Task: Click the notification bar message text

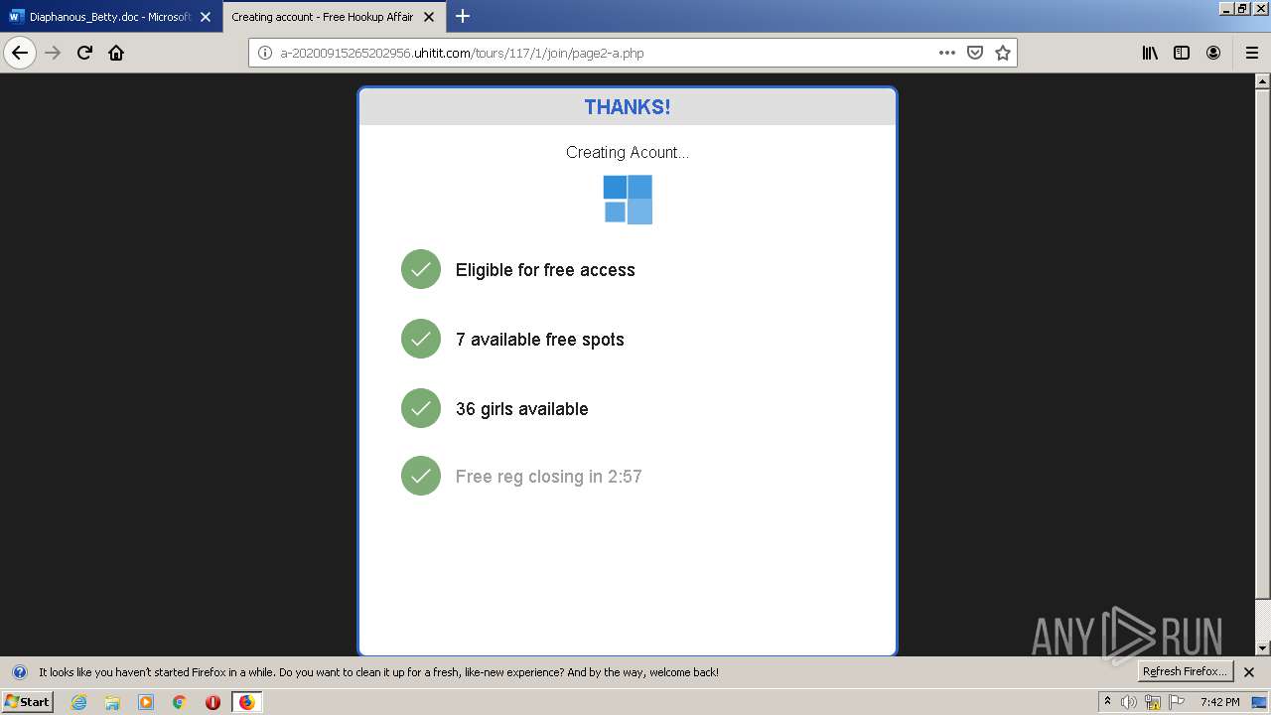Action: 378,672
